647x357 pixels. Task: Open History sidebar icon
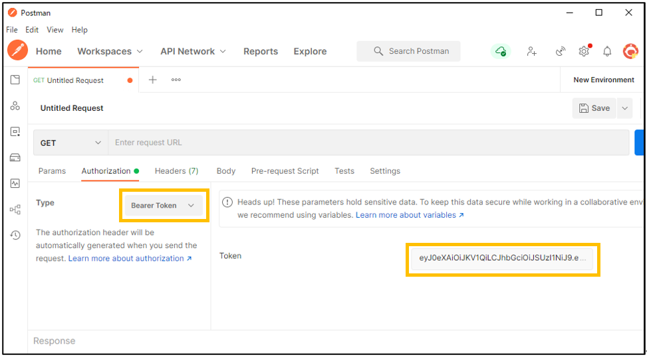(15, 235)
